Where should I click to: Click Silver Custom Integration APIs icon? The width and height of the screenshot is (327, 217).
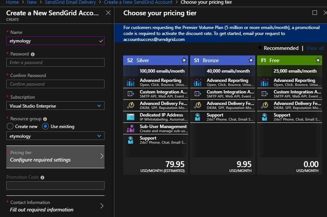click(x=131, y=94)
